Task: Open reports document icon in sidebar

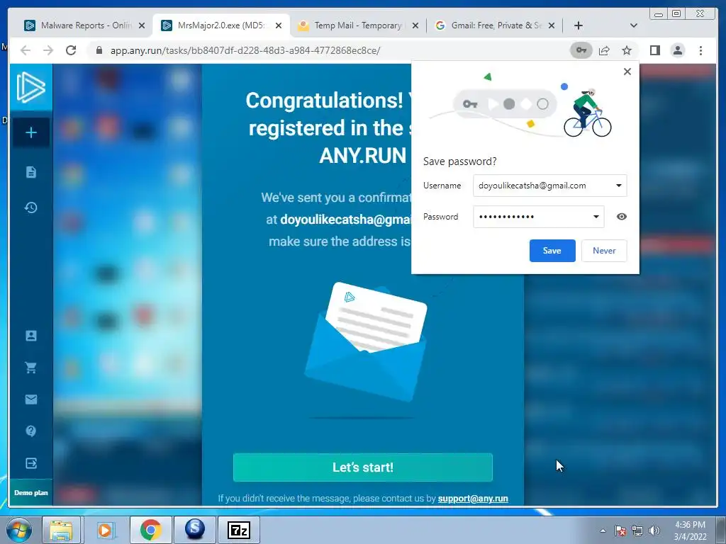Action: click(x=31, y=173)
